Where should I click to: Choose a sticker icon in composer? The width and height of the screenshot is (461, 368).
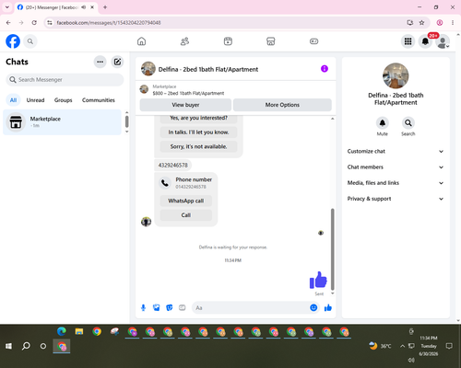point(170,307)
